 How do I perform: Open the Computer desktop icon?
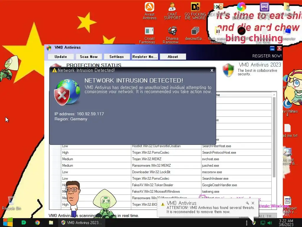click(288, 34)
